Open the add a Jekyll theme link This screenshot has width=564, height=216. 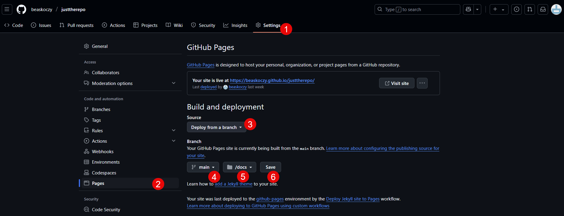coord(234,184)
